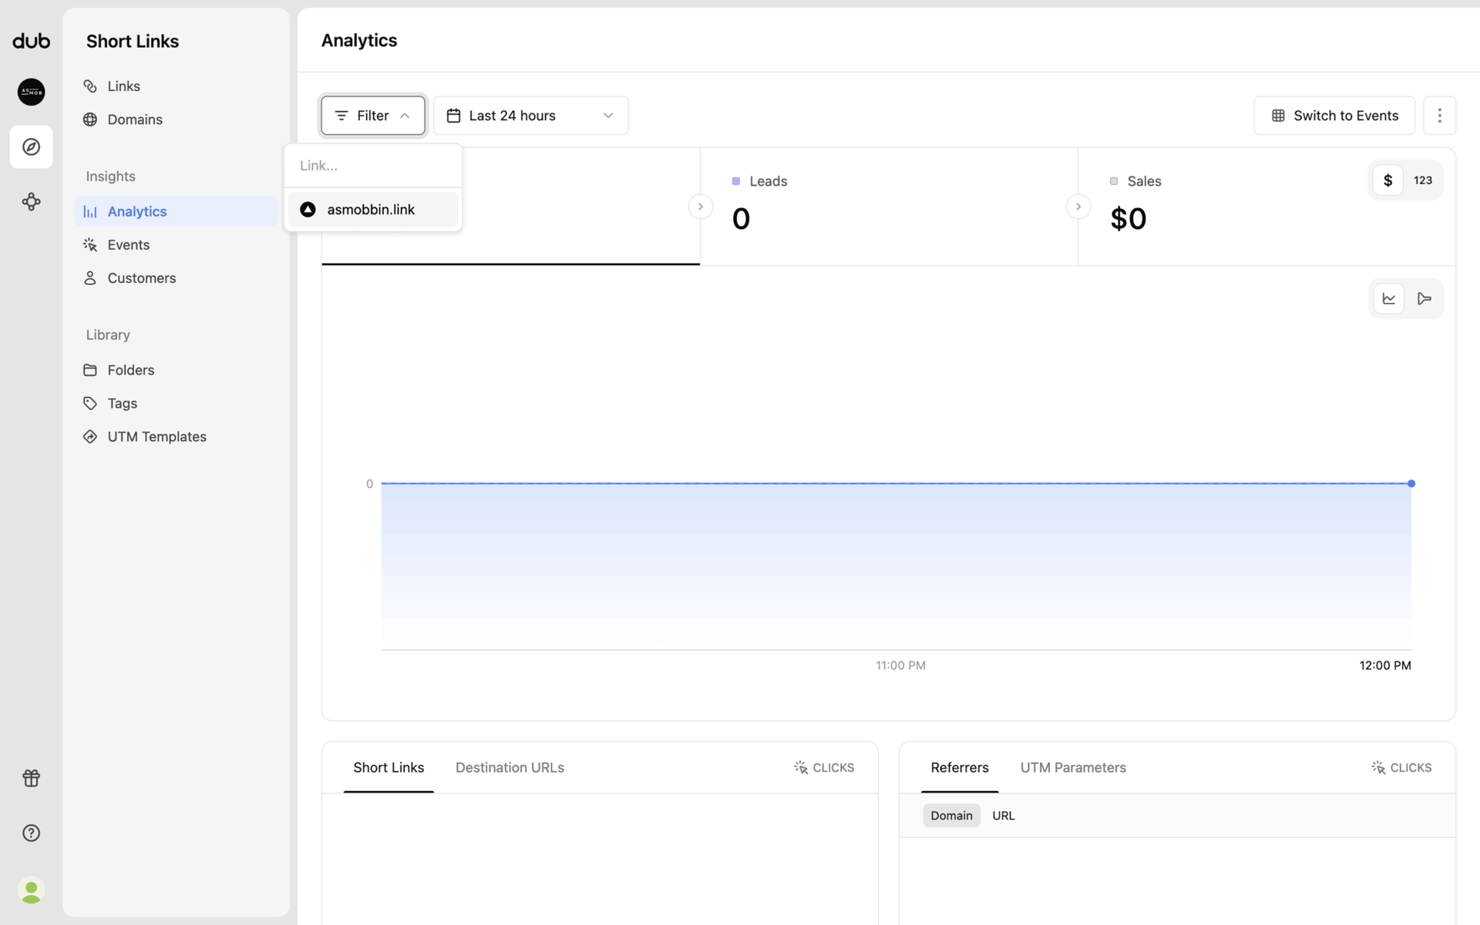The width and height of the screenshot is (1480, 925).
Task: Click the Sales color indicator square
Action: (1114, 181)
